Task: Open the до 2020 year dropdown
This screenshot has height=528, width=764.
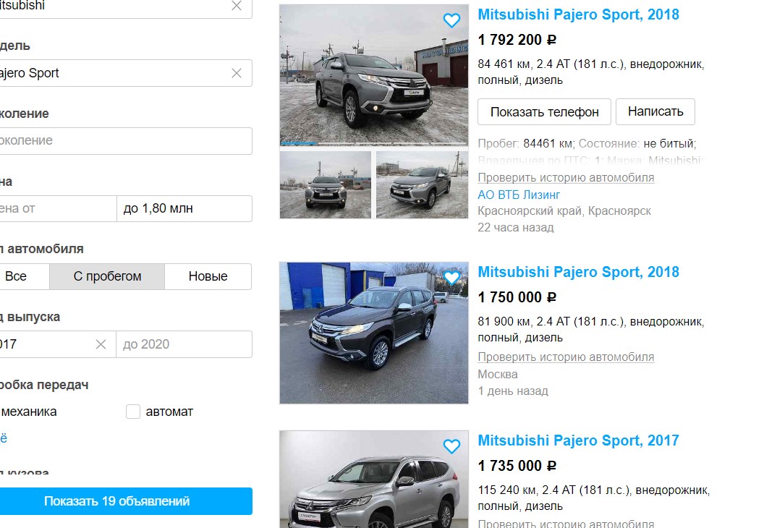Action: tap(184, 344)
